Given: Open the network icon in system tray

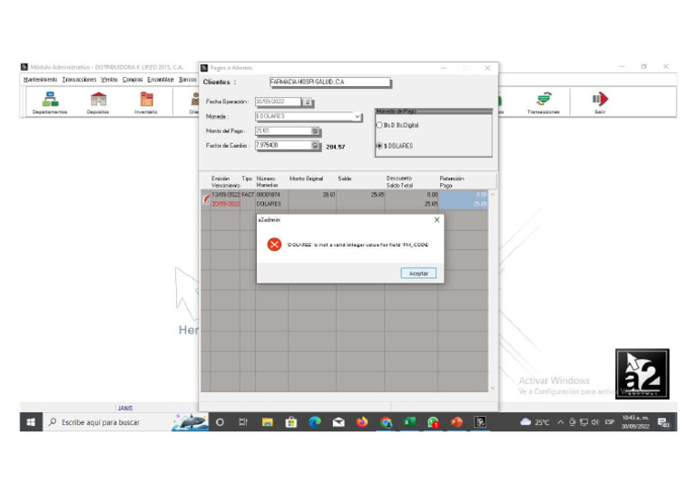Looking at the screenshot, I should (584, 422).
